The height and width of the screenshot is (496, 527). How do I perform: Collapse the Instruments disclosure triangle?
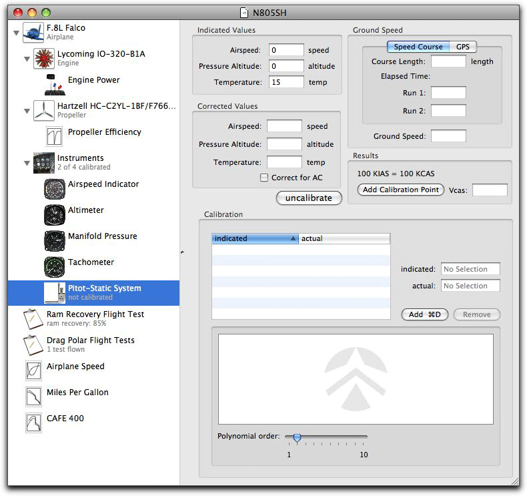(27, 163)
